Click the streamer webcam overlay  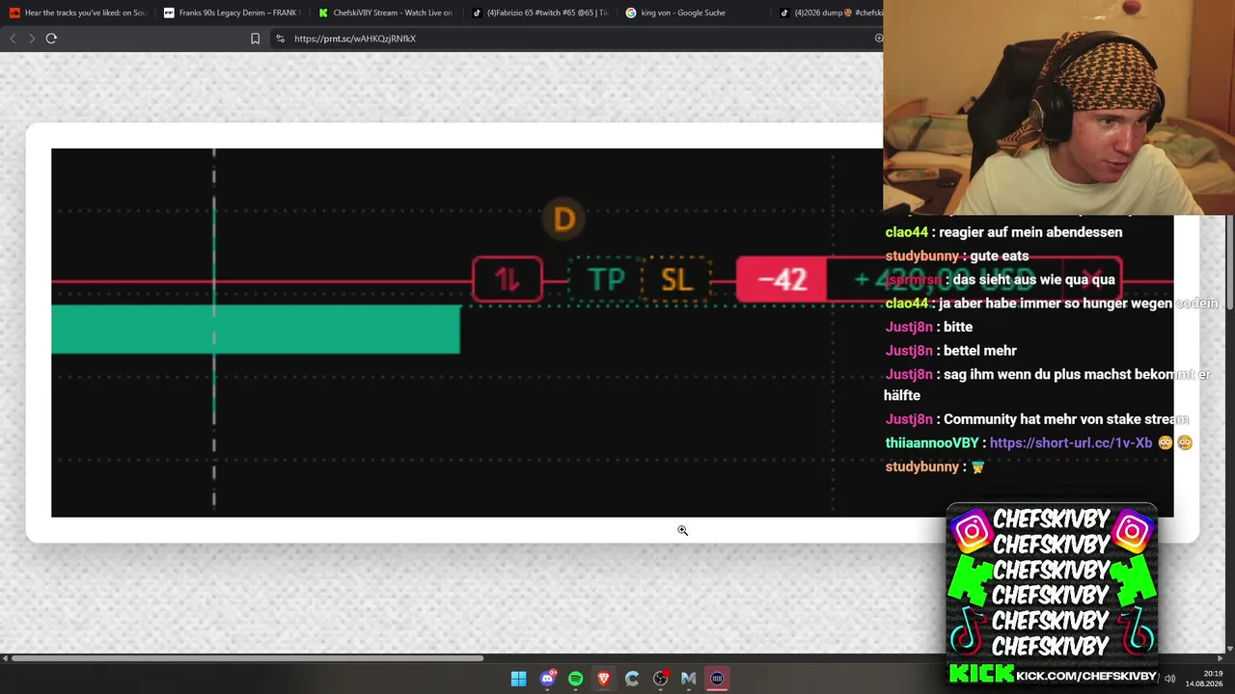[x=1059, y=107]
